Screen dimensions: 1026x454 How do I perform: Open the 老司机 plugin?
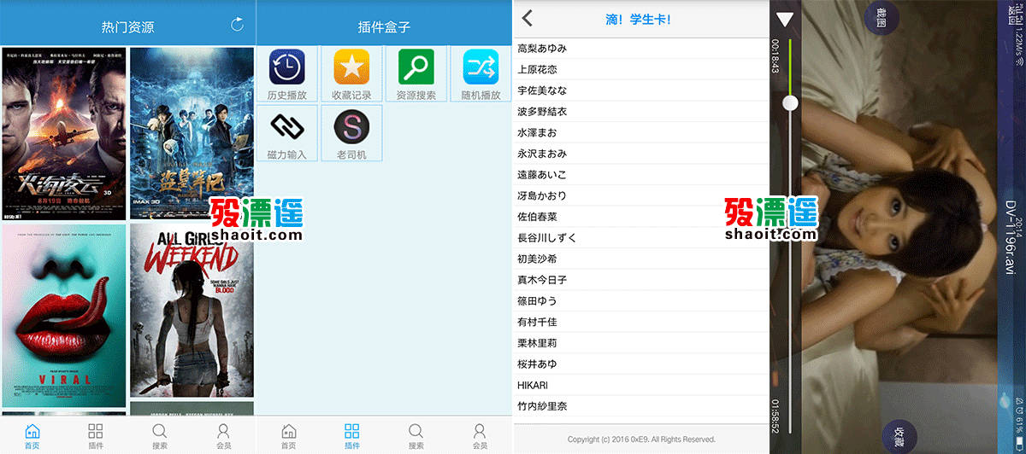pos(351,133)
